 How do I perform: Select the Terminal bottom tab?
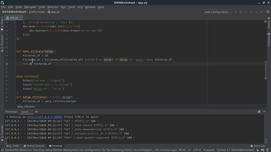tap(55, 146)
